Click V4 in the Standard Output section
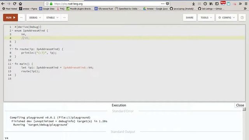 click(x=7, y=138)
